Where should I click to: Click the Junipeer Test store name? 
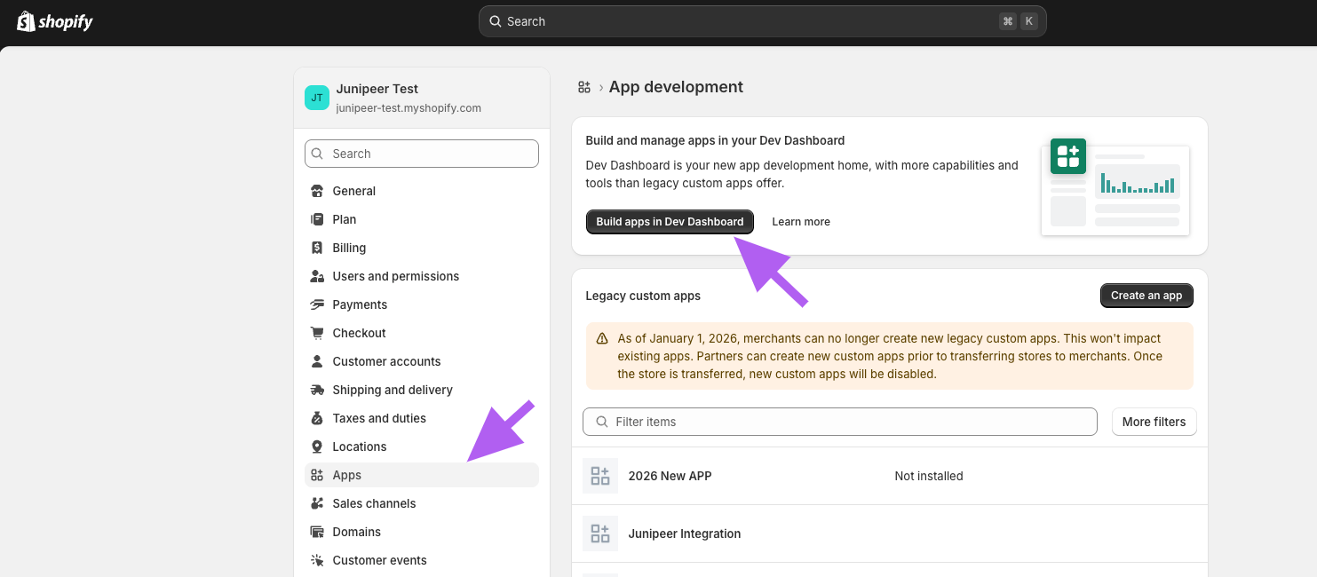[377, 89]
